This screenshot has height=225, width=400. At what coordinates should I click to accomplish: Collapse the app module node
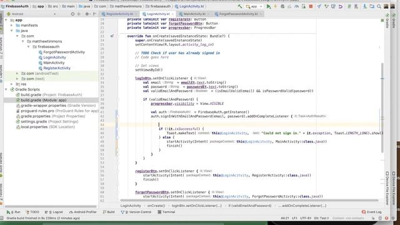pyautogui.click(x=6, y=20)
